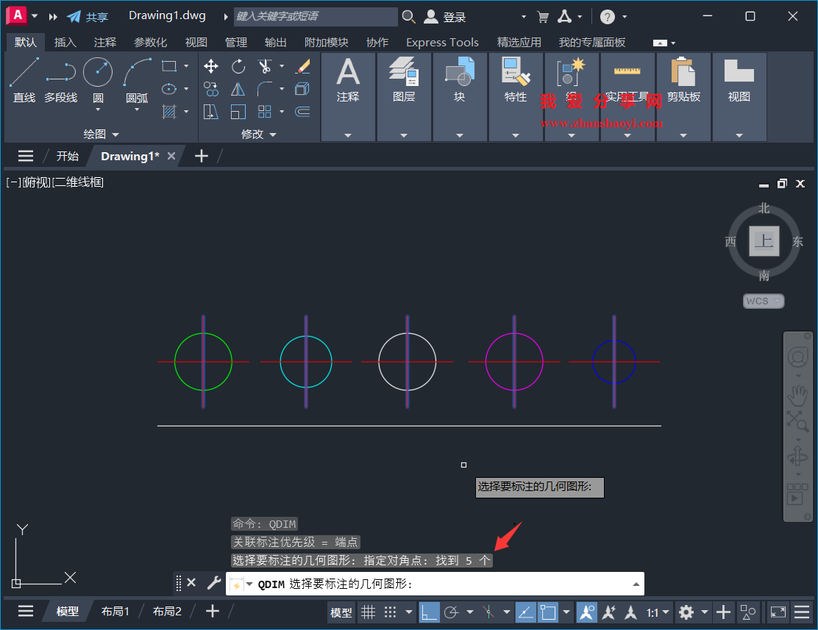Select the Erase tool in 修改 panel

[x=304, y=65]
